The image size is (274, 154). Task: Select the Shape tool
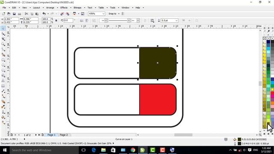[3, 34]
